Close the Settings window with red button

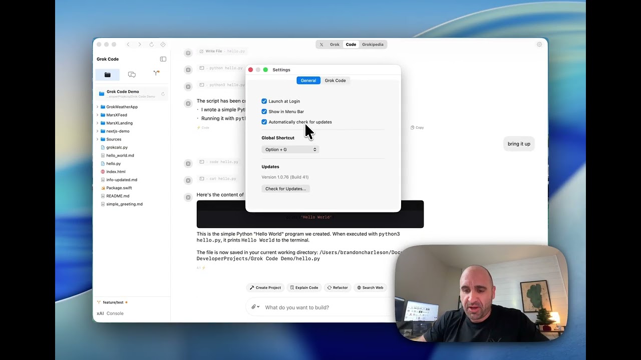coord(251,70)
